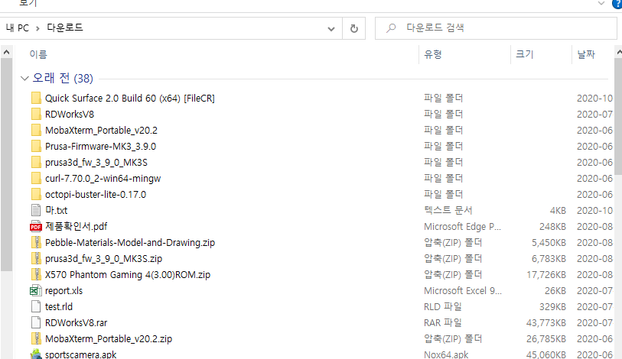The image size is (622, 359).
Task: Click the zip icon for prusa3d_fw_3_9_0_MK3S.zip
Action: [36, 258]
